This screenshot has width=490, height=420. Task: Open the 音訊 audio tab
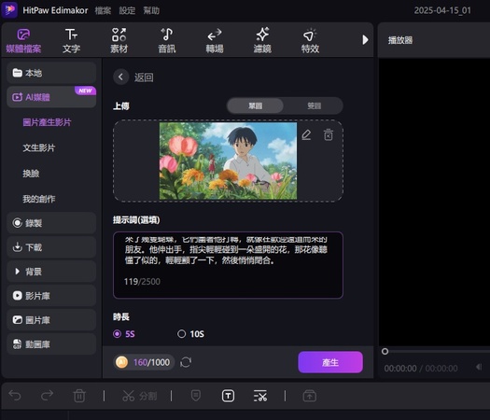167,41
